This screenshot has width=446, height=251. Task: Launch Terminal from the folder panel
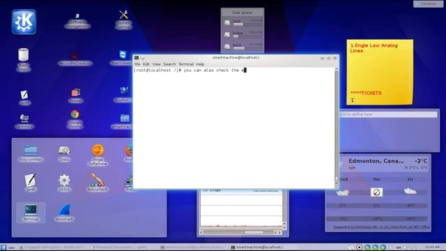coord(31,213)
